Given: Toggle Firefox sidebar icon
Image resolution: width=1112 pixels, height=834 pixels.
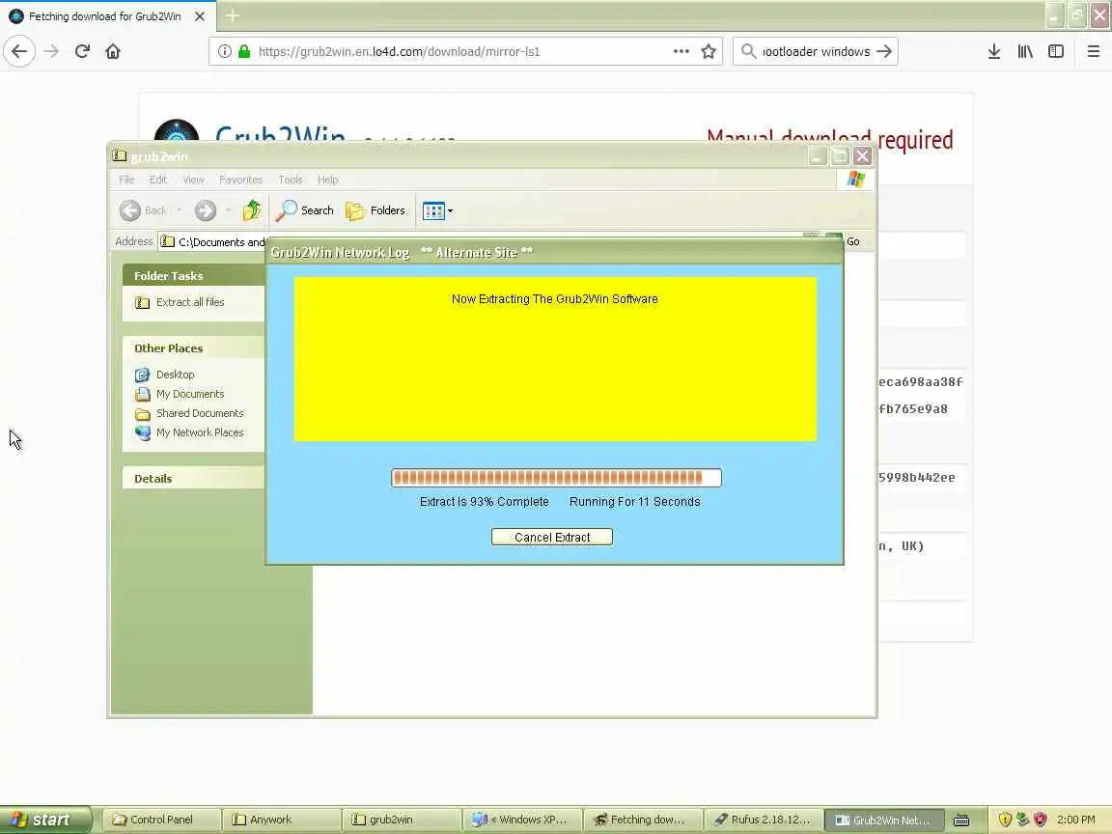Looking at the screenshot, I should 1056,51.
